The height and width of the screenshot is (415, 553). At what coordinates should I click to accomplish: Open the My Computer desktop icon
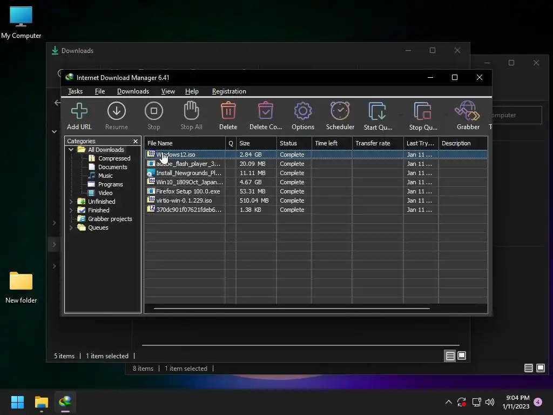(21, 22)
